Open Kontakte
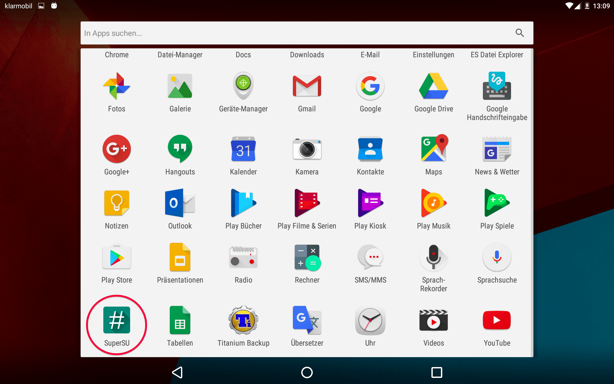Viewport: 614px width, 384px height. (x=370, y=149)
